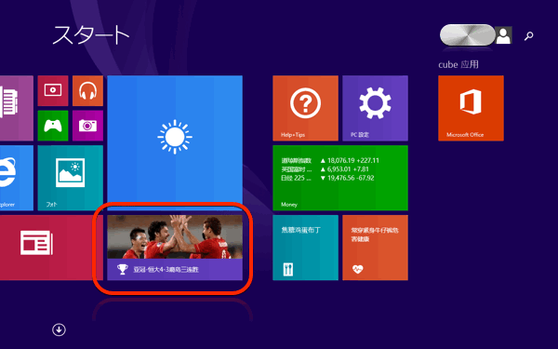
Task: Show all apps with down arrow
Action: click(x=59, y=329)
